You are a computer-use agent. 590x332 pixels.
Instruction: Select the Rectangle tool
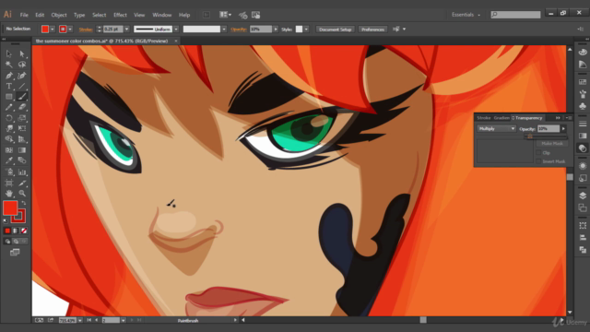[x=8, y=97]
